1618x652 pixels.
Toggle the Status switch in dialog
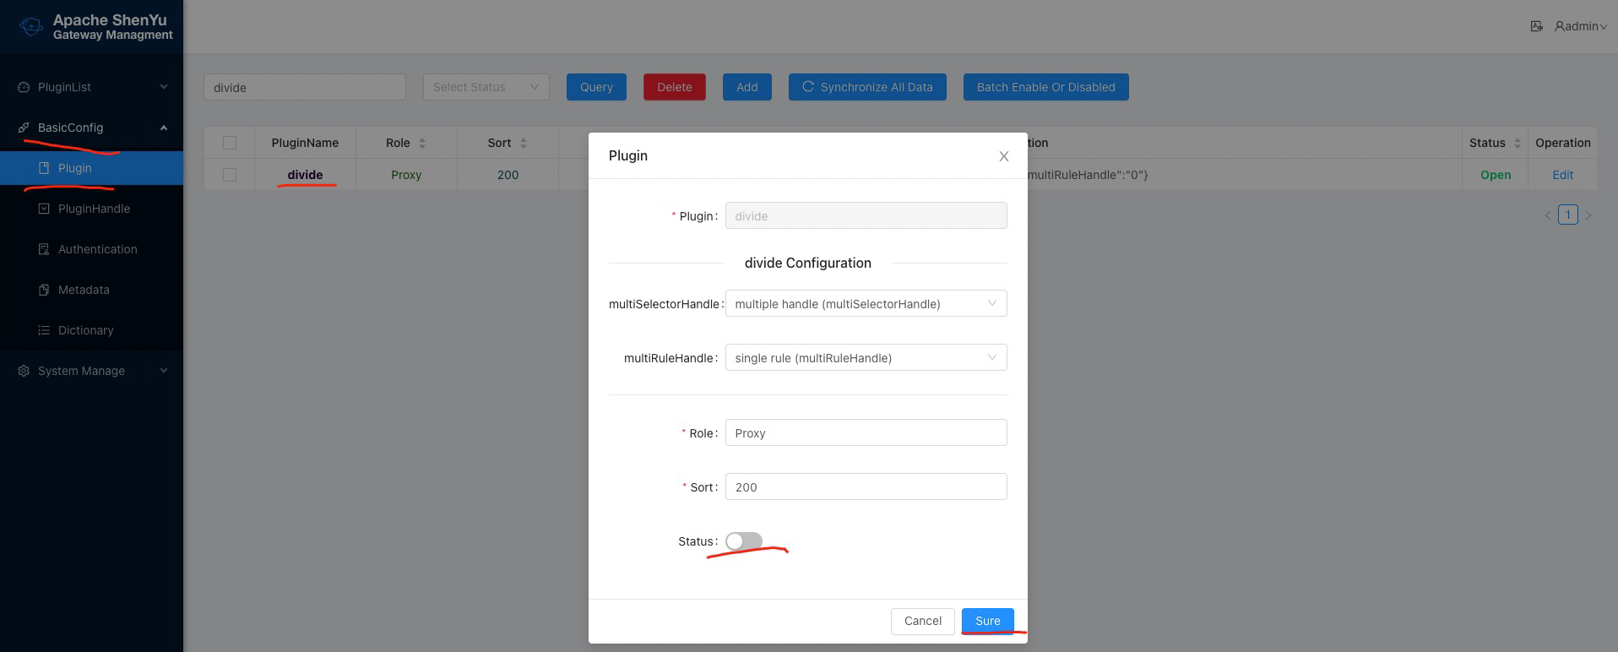[x=743, y=541]
